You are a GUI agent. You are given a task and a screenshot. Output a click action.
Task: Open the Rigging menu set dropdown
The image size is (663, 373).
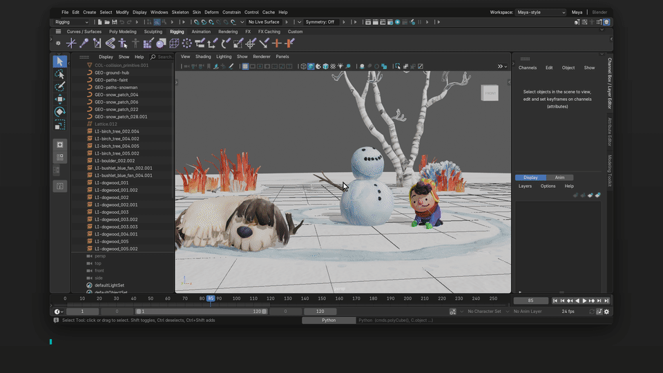[x=71, y=22]
